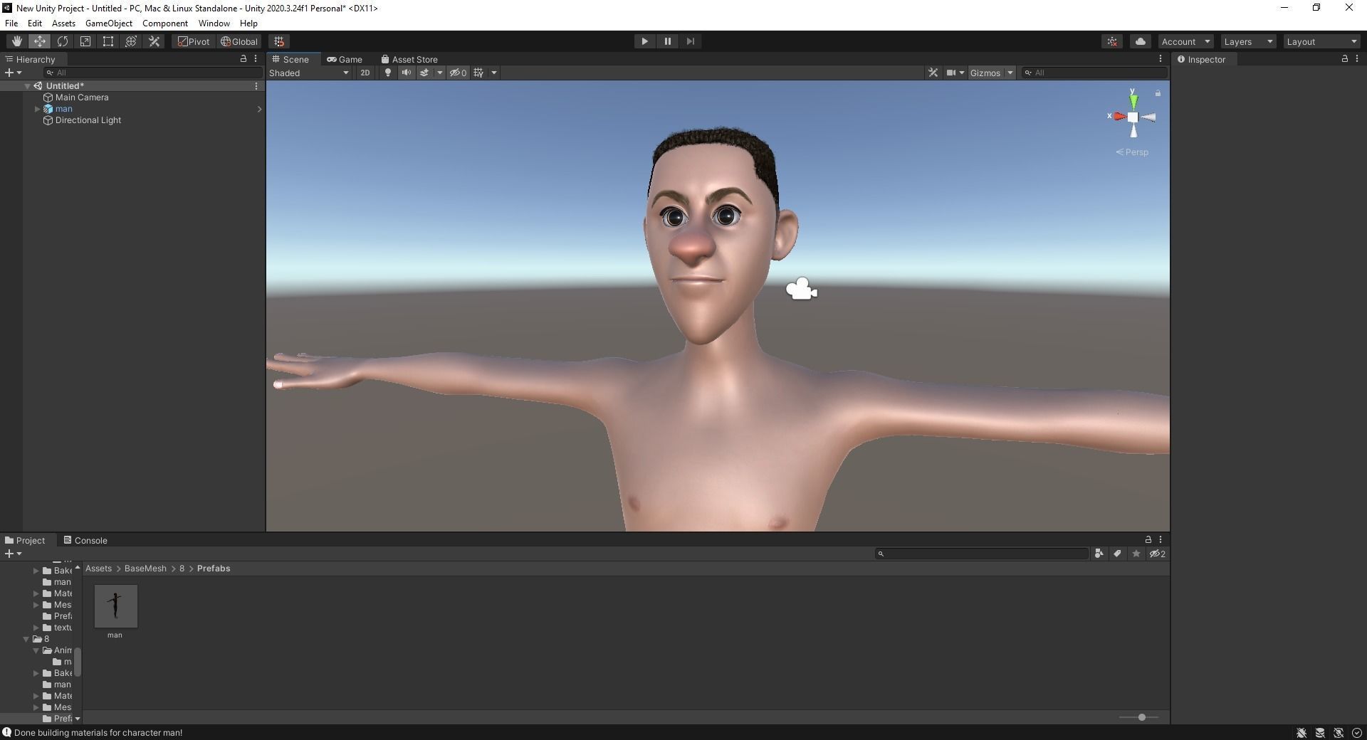Toggle scene audio
Screen dimensions: 1367x740
pyautogui.click(x=406, y=73)
